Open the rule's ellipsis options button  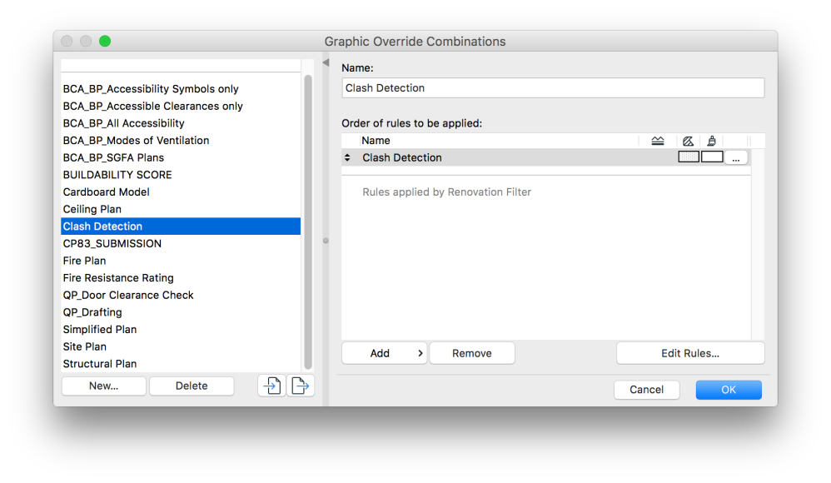click(735, 157)
